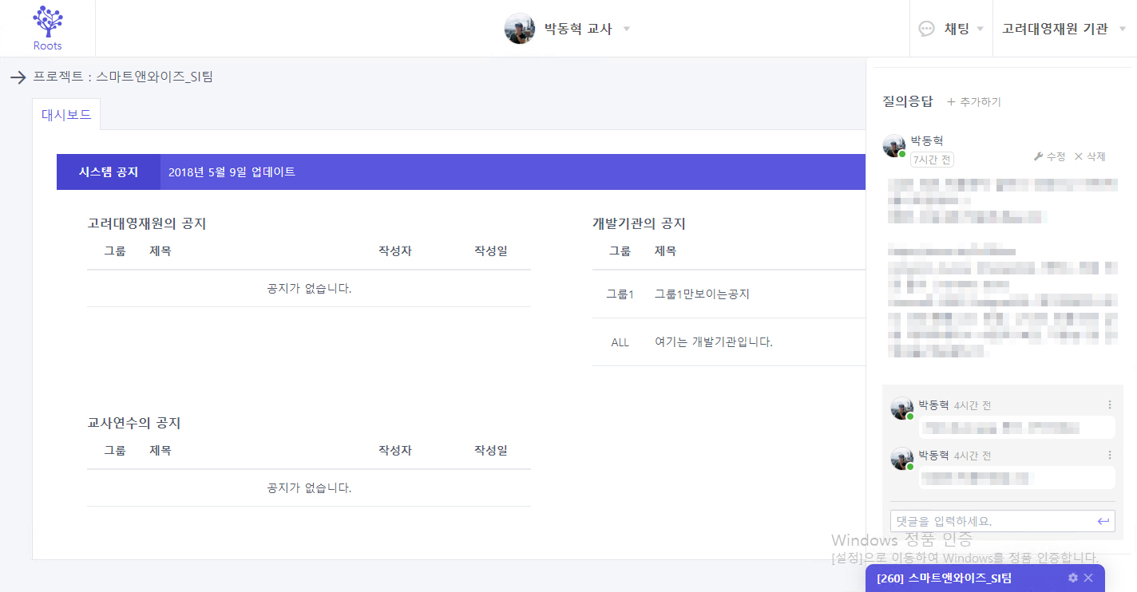Open the more options menu of first comment

[1110, 405]
